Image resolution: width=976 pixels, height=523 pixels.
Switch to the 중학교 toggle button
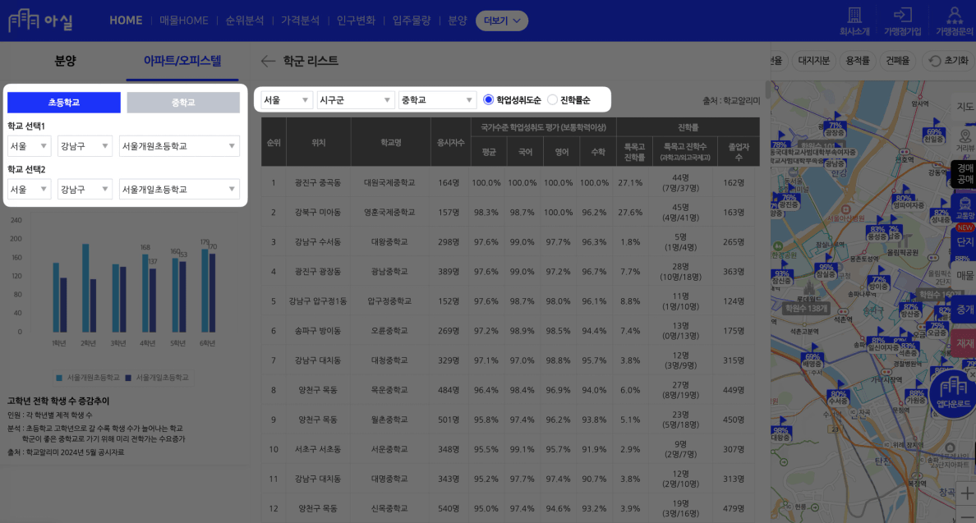point(183,103)
